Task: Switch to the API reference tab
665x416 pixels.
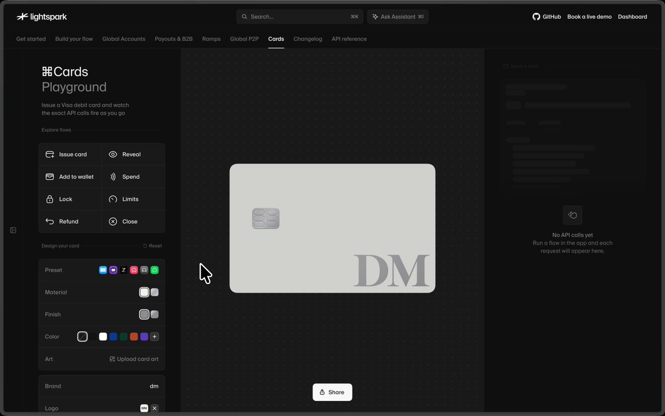Action: pos(349,39)
